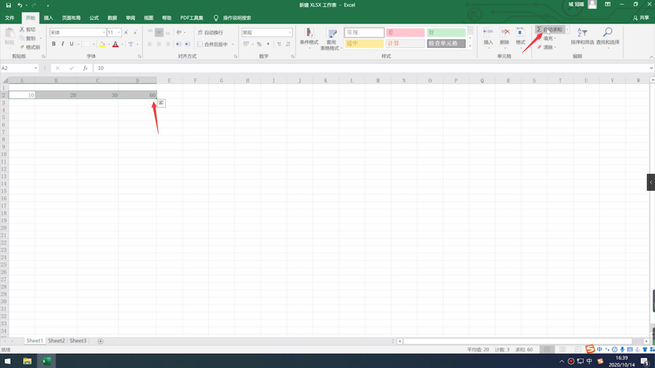This screenshot has height=368, width=655.
Task: Click the Copy button
Action: (28, 38)
